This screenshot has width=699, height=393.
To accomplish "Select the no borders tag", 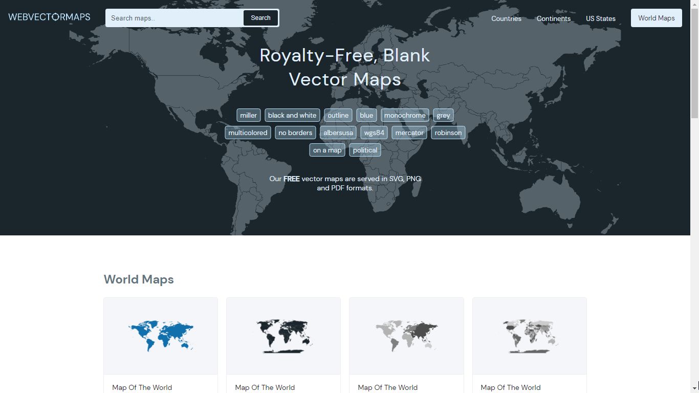I will point(295,133).
